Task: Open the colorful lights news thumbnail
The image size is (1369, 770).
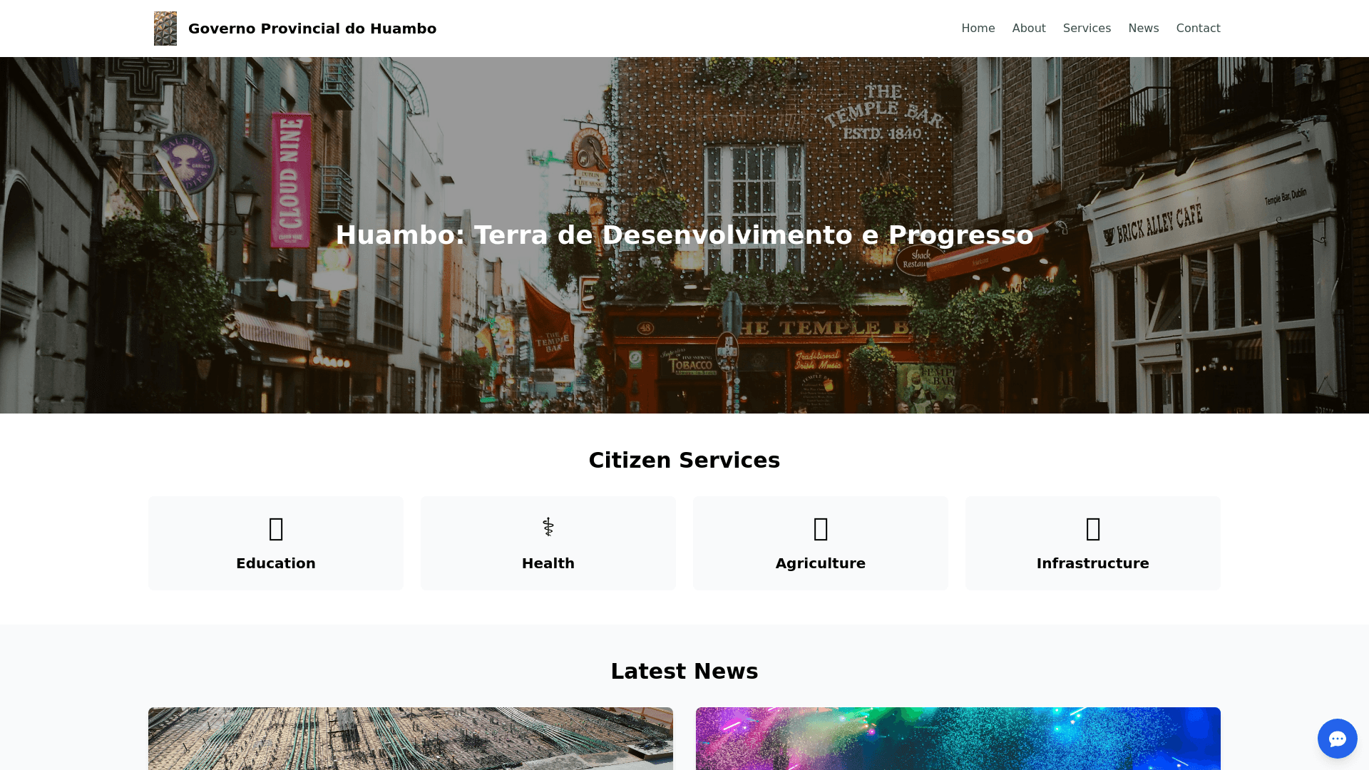Action: click(958, 739)
